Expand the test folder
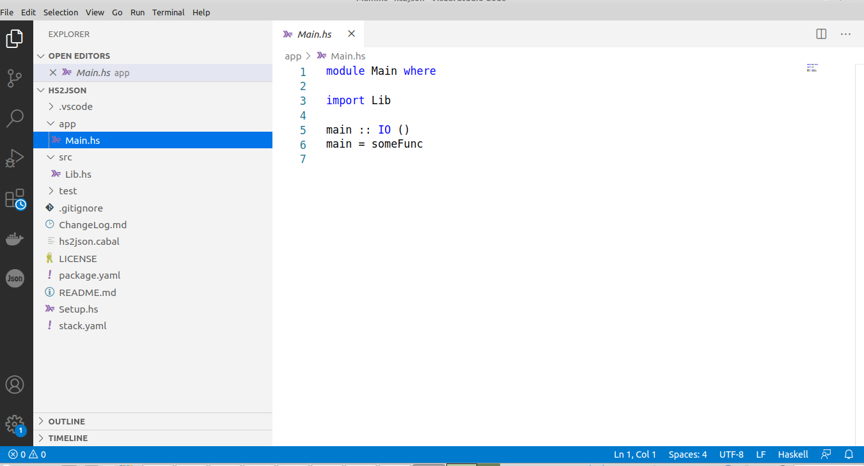The height and width of the screenshot is (466, 864). point(153,191)
